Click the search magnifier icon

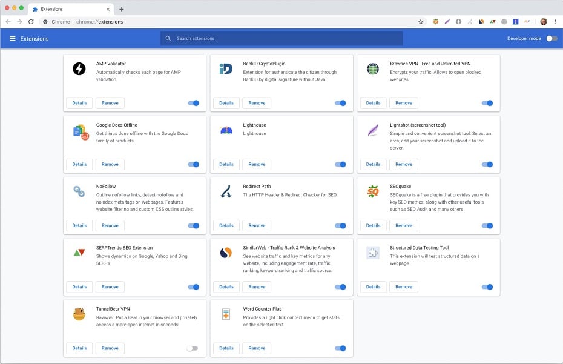pos(168,38)
